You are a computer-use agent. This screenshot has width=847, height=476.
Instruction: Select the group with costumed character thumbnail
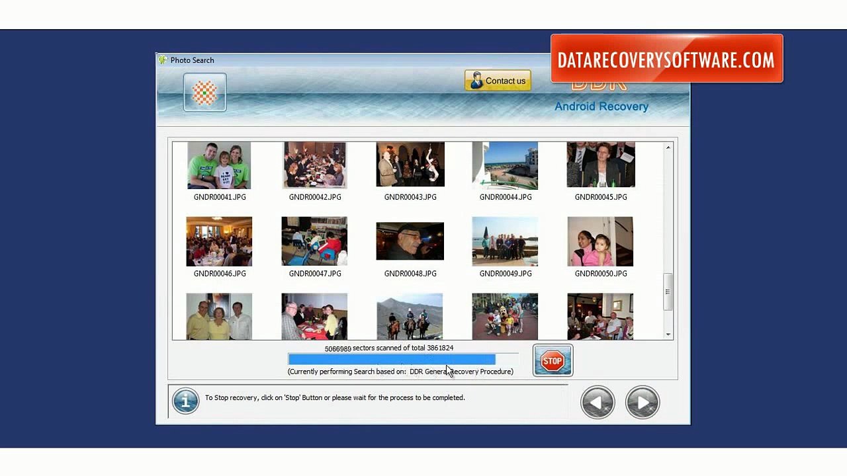505,317
